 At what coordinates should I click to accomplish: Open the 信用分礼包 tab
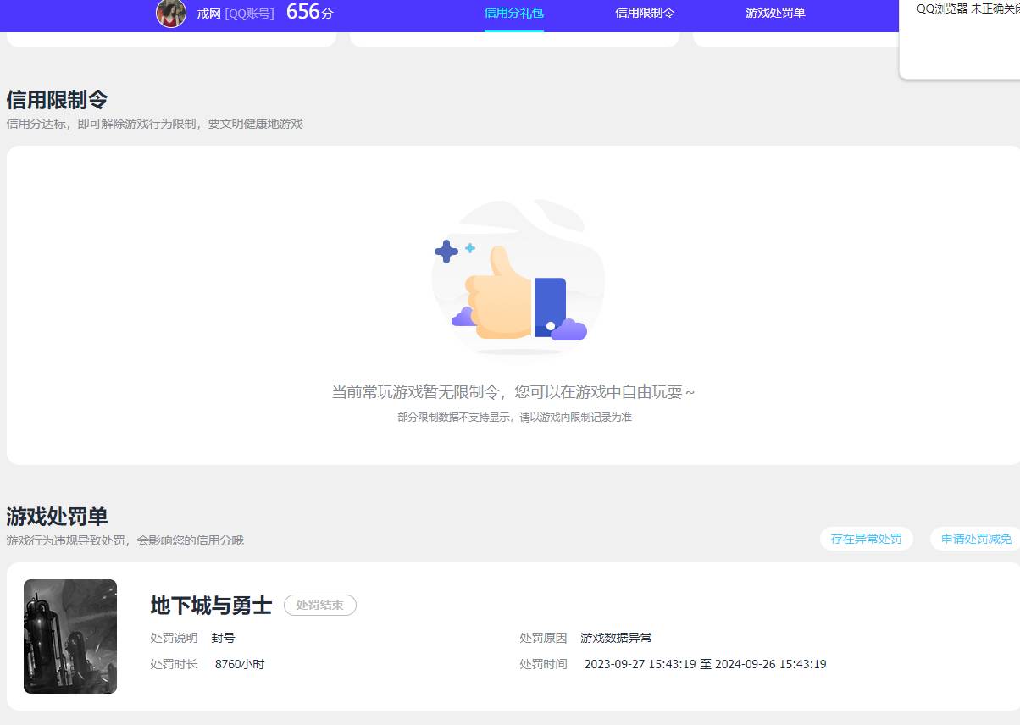pyautogui.click(x=513, y=14)
